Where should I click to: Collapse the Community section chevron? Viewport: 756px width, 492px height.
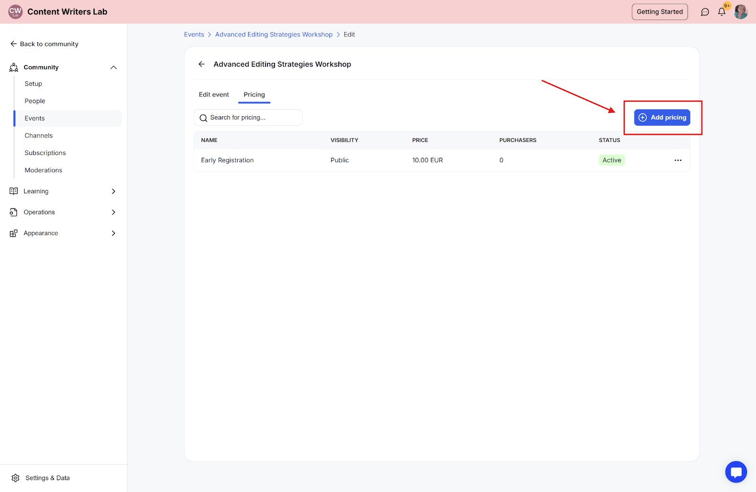pos(113,68)
